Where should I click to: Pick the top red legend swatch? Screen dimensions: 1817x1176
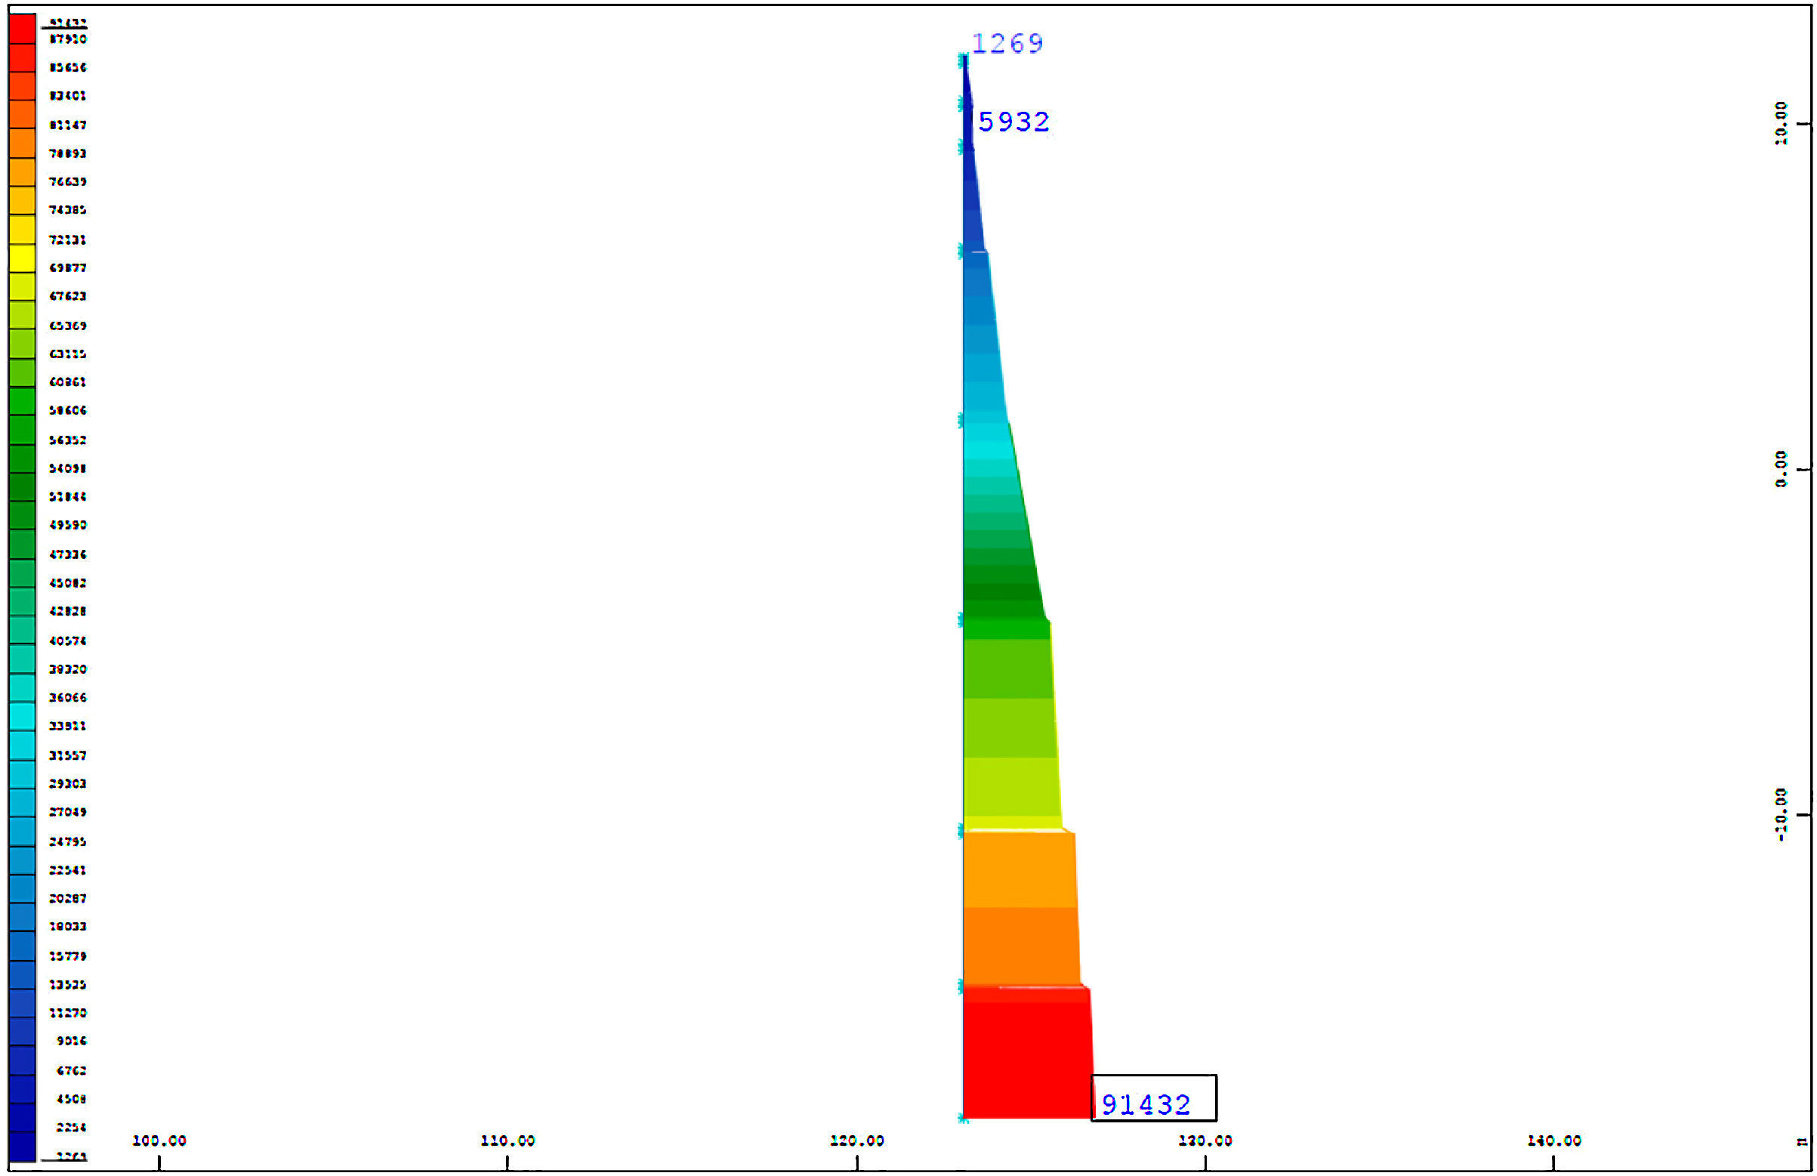[x=22, y=29]
